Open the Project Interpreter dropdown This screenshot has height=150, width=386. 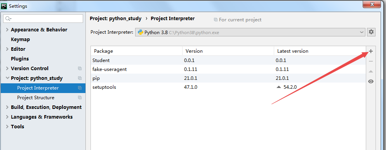pos(250,32)
